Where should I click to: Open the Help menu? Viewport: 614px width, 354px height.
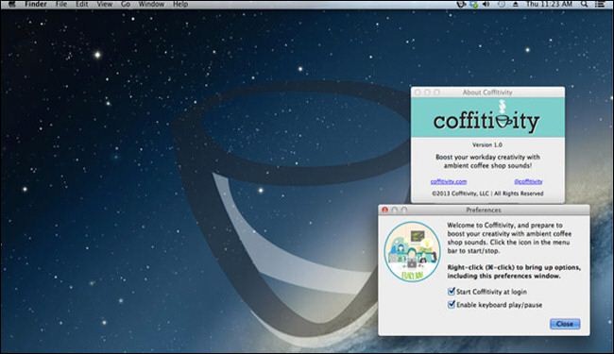tap(180, 4)
